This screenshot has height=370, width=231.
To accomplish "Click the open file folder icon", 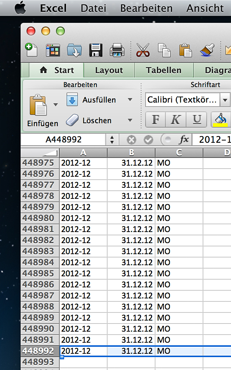I will pyautogui.click(x=74, y=50).
